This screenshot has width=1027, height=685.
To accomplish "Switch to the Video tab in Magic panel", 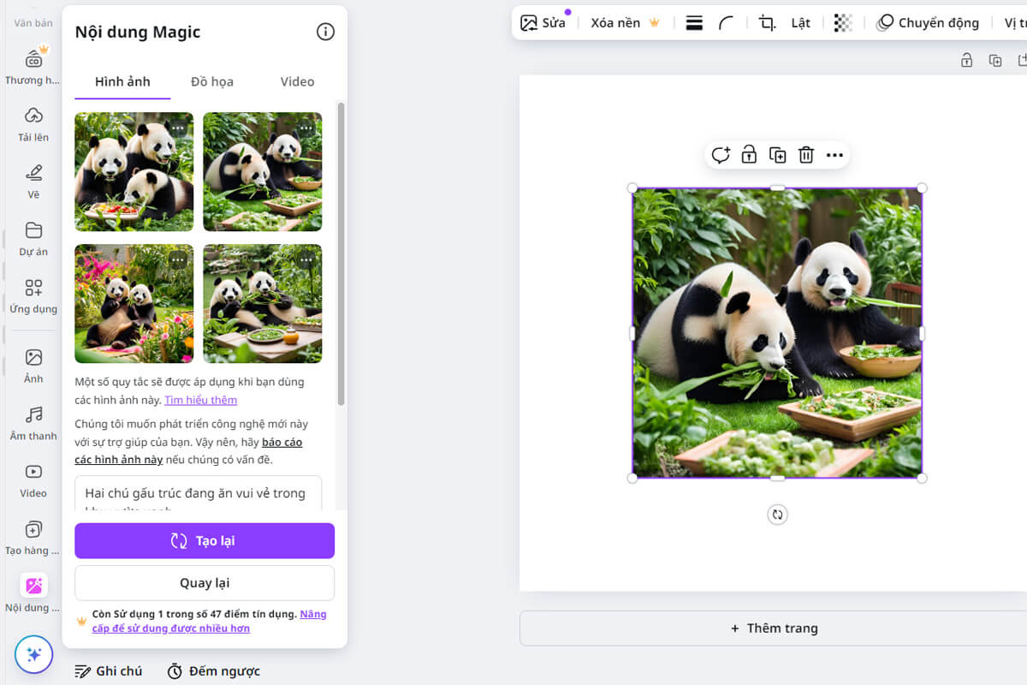I will pyautogui.click(x=297, y=81).
